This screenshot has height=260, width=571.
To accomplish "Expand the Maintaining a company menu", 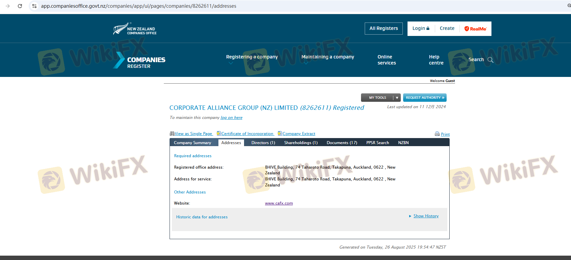I will click(328, 57).
